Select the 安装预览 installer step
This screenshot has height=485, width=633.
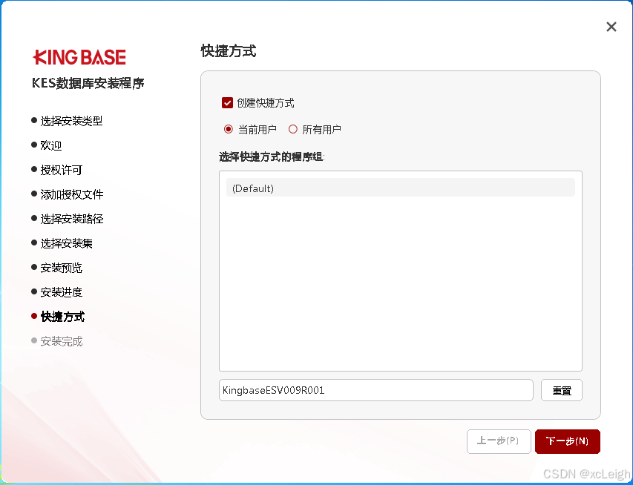click(62, 268)
